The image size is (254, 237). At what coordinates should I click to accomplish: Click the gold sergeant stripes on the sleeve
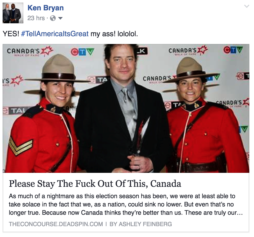click(20, 145)
